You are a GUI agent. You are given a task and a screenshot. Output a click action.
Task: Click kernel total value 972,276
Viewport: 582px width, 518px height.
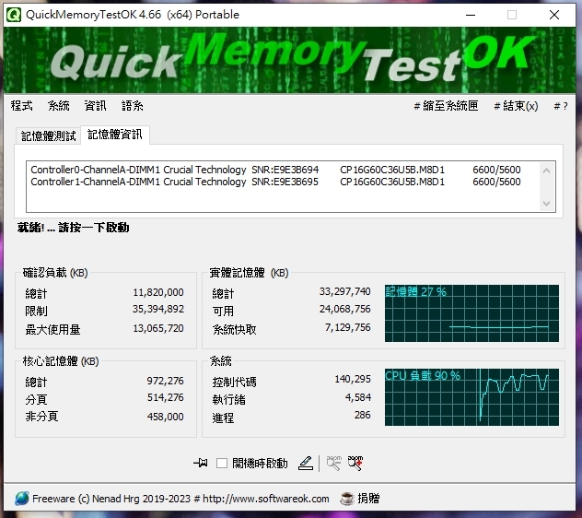pos(166,381)
